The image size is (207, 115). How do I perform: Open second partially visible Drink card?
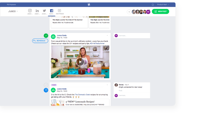99,23
